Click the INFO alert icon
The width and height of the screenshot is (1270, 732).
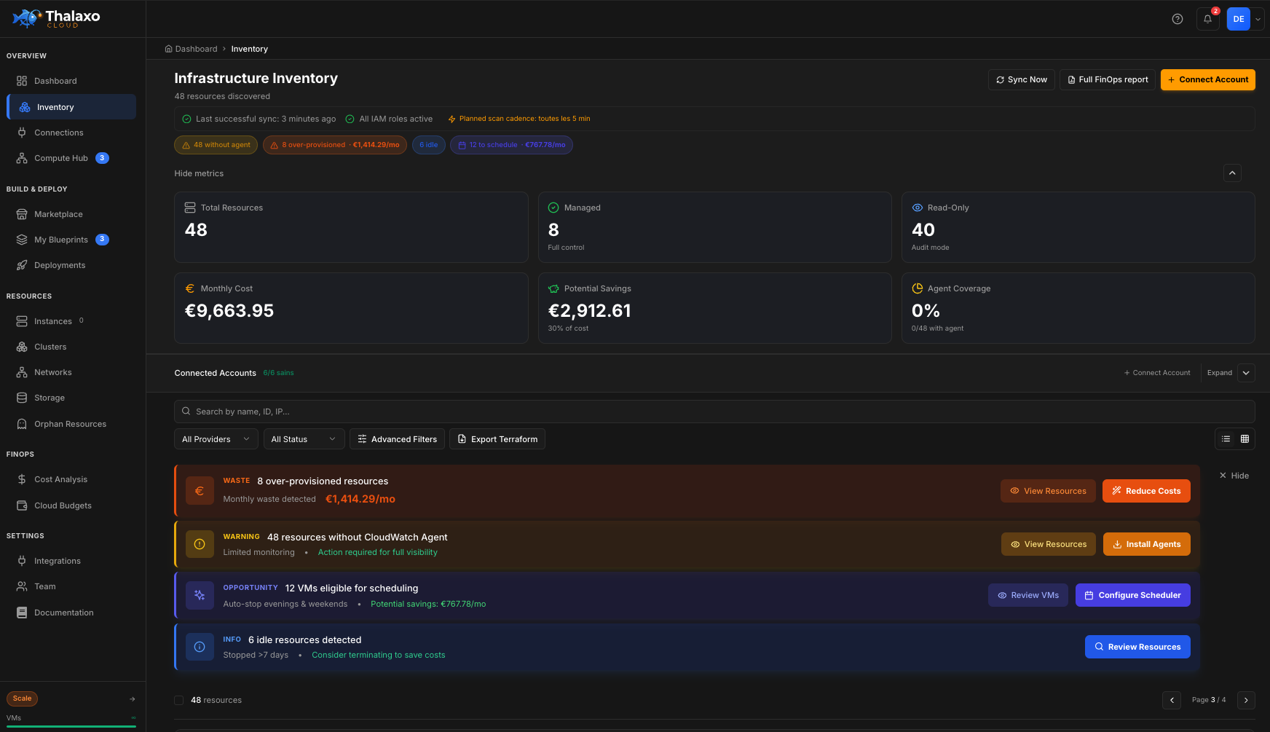[x=200, y=647]
